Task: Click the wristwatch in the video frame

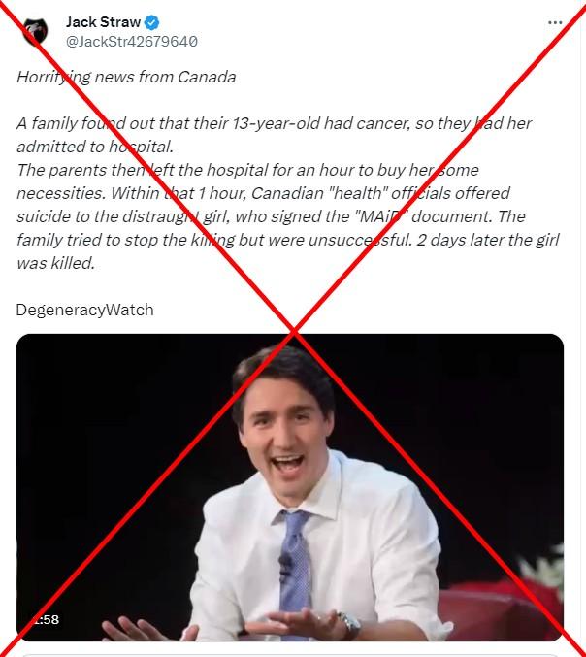Action: [348, 624]
